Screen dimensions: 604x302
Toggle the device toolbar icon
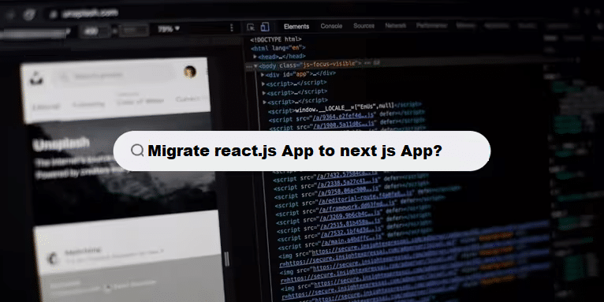coord(265,27)
